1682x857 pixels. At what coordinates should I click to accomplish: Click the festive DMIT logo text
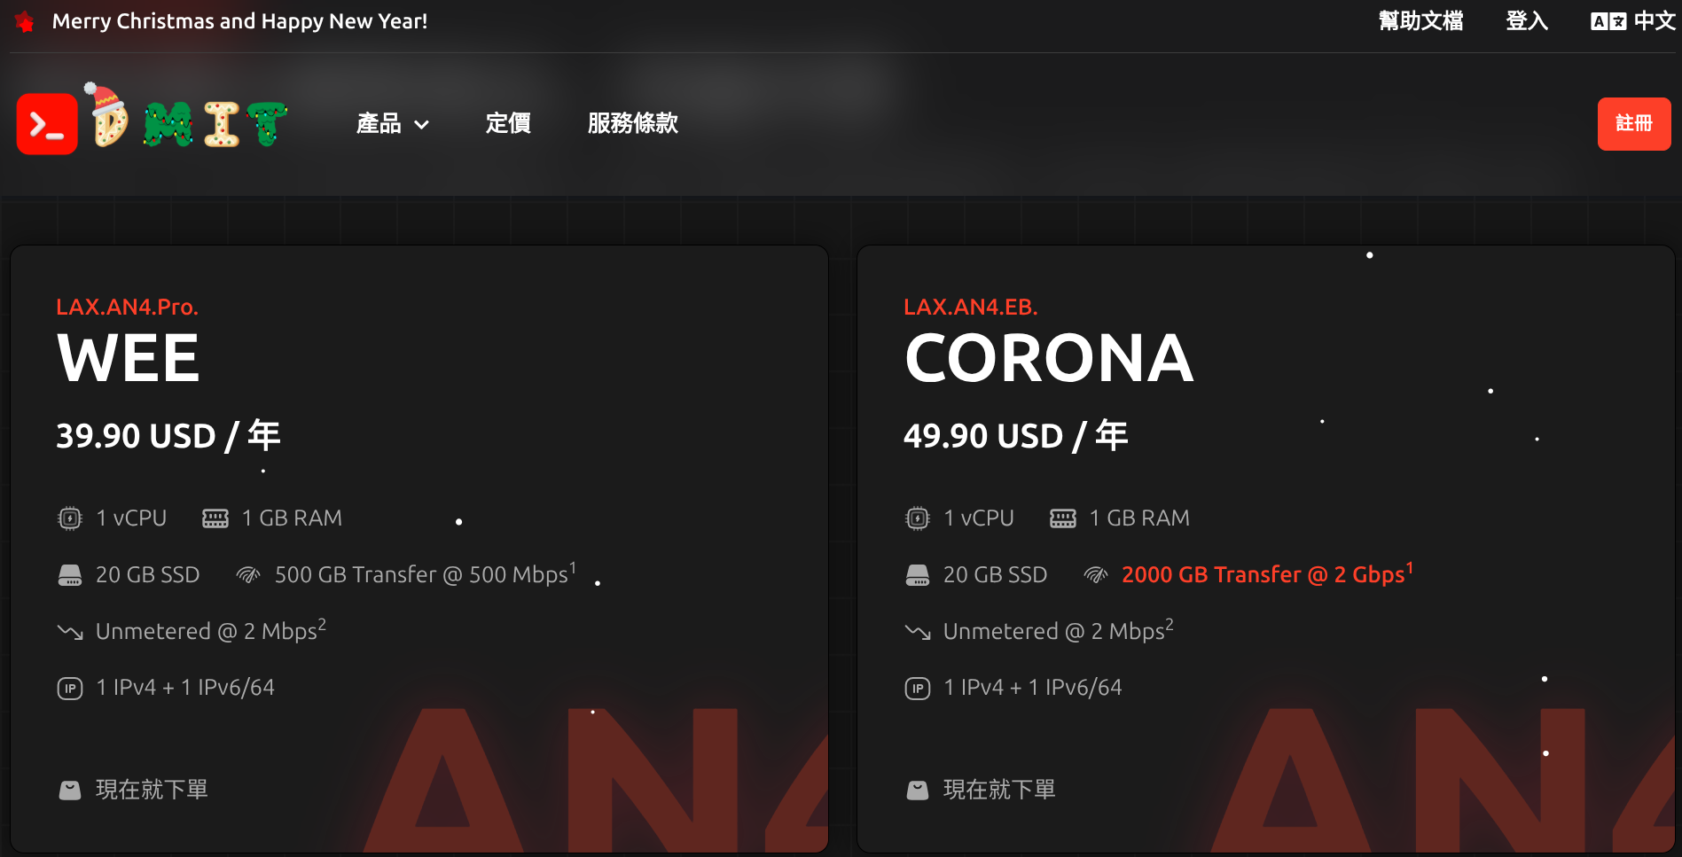tap(187, 117)
